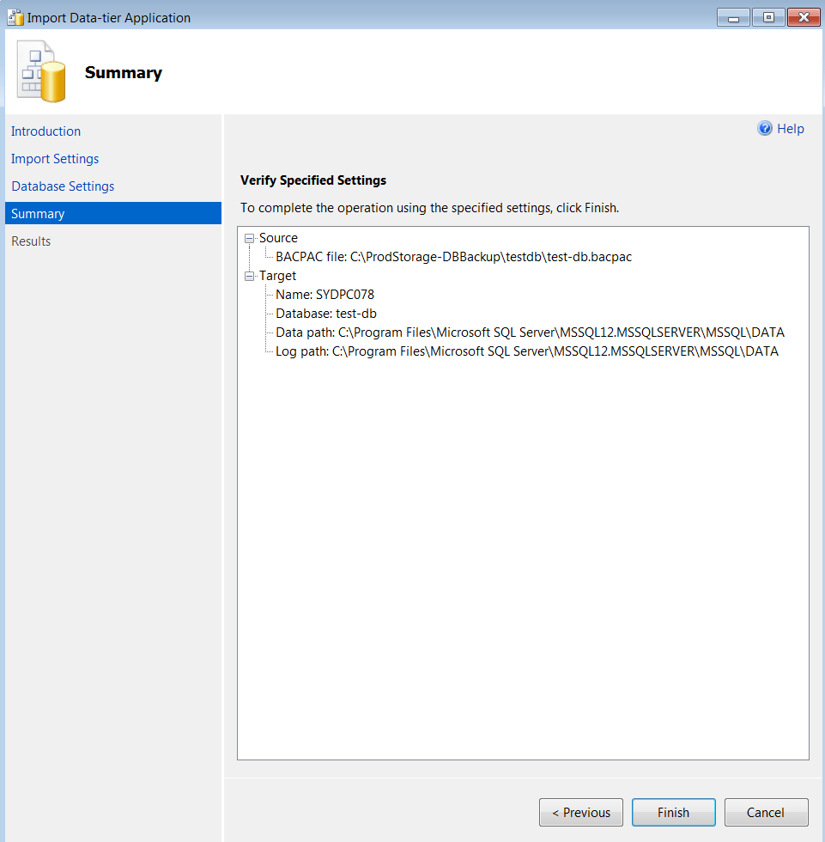Cancel the import wizard
This screenshot has width=825, height=842.
(x=766, y=813)
